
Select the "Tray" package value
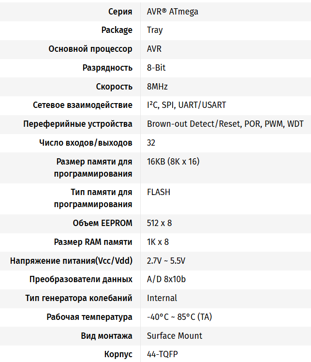click(x=155, y=30)
